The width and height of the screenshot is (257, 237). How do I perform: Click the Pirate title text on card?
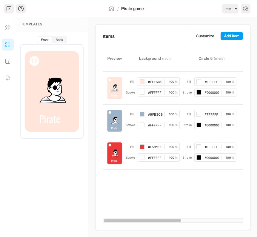(50, 119)
